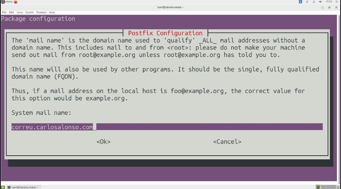Open the Ubuntu MATE Menu
This screenshot has width=341, height=189.
[x=7, y=2]
